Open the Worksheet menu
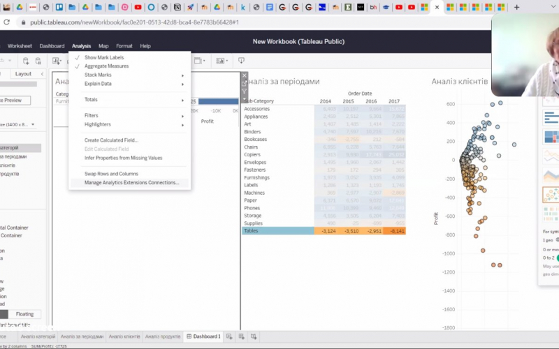The height and width of the screenshot is (349, 559). point(20,46)
